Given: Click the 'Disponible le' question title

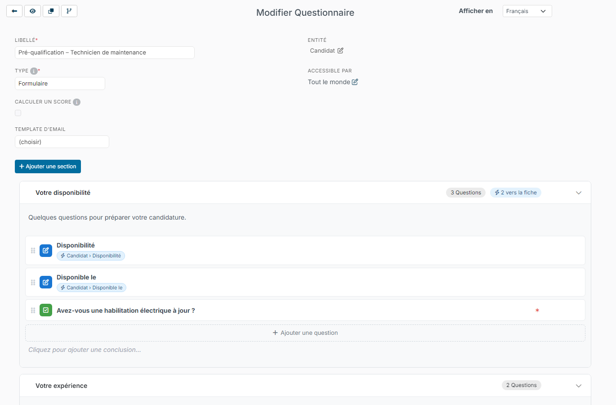Looking at the screenshot, I should coord(76,277).
